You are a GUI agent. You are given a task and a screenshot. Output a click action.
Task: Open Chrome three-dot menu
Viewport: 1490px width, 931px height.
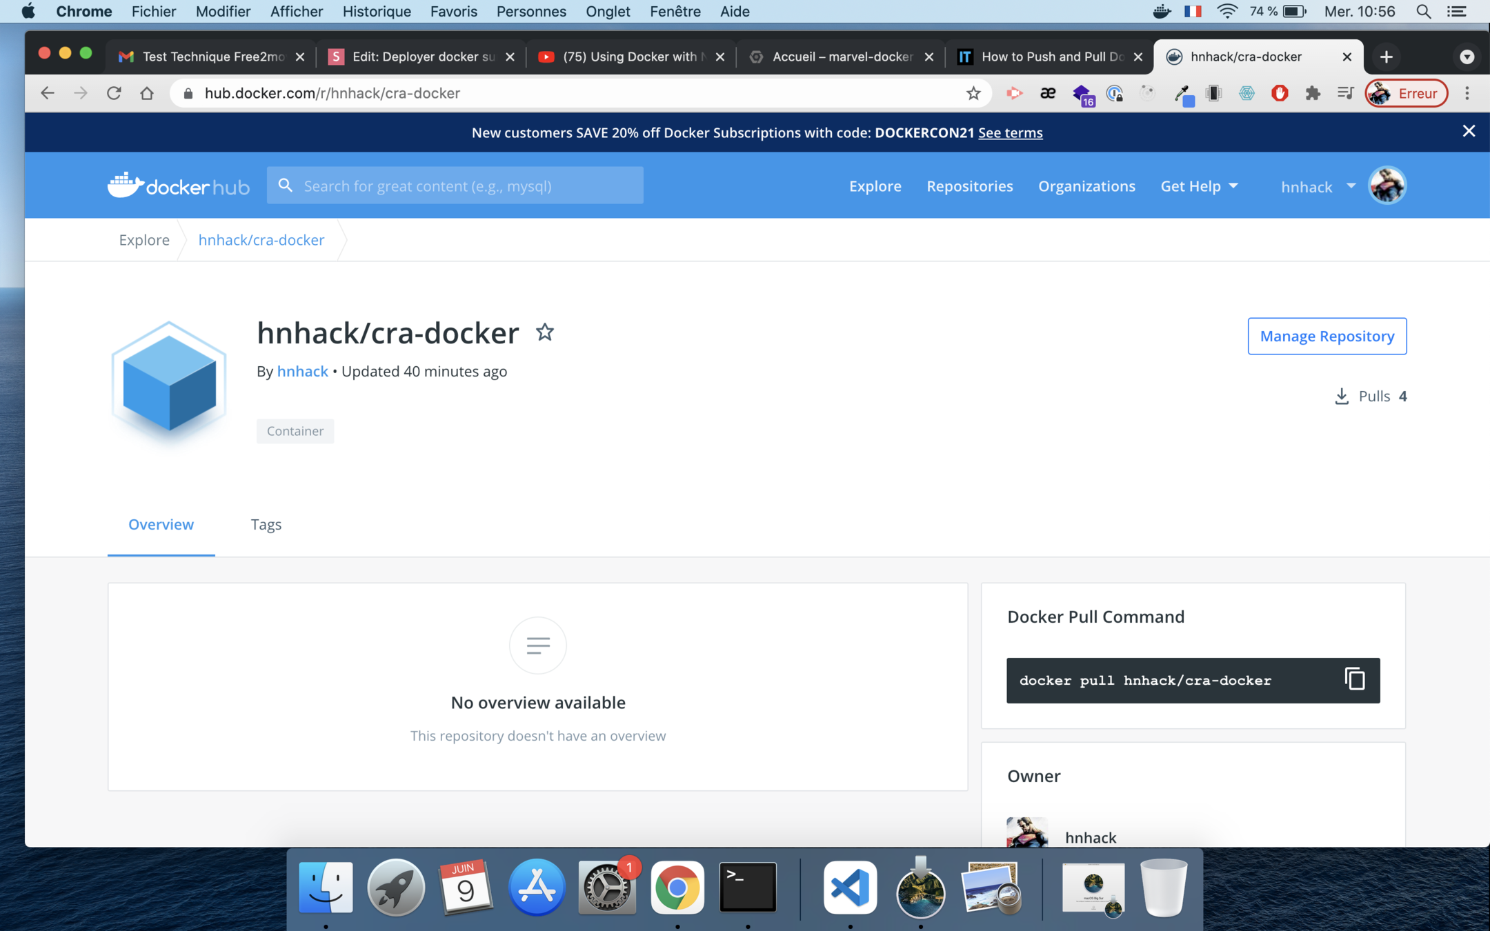tap(1467, 93)
